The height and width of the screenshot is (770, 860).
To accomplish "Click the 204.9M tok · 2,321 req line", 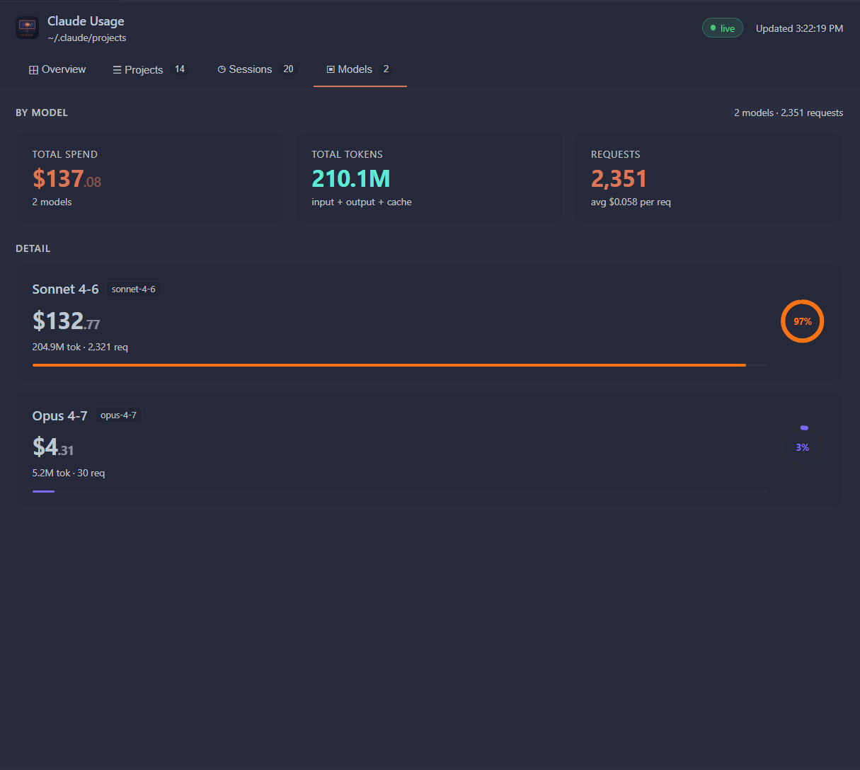I will 80,347.
